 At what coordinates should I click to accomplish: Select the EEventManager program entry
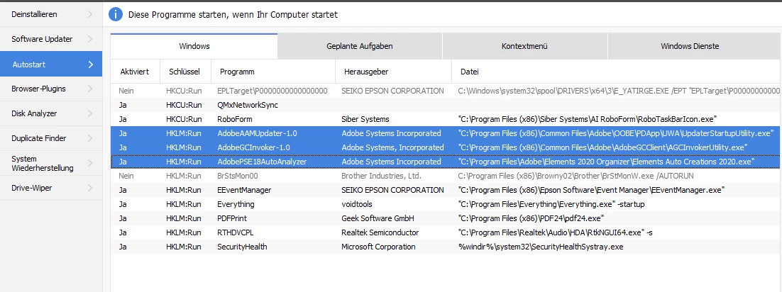click(x=244, y=190)
